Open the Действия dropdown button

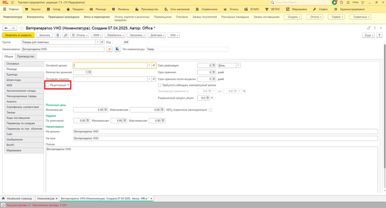tap(157, 35)
